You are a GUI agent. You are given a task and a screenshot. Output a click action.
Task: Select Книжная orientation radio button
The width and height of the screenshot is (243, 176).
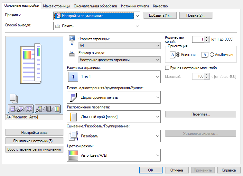click(178, 55)
